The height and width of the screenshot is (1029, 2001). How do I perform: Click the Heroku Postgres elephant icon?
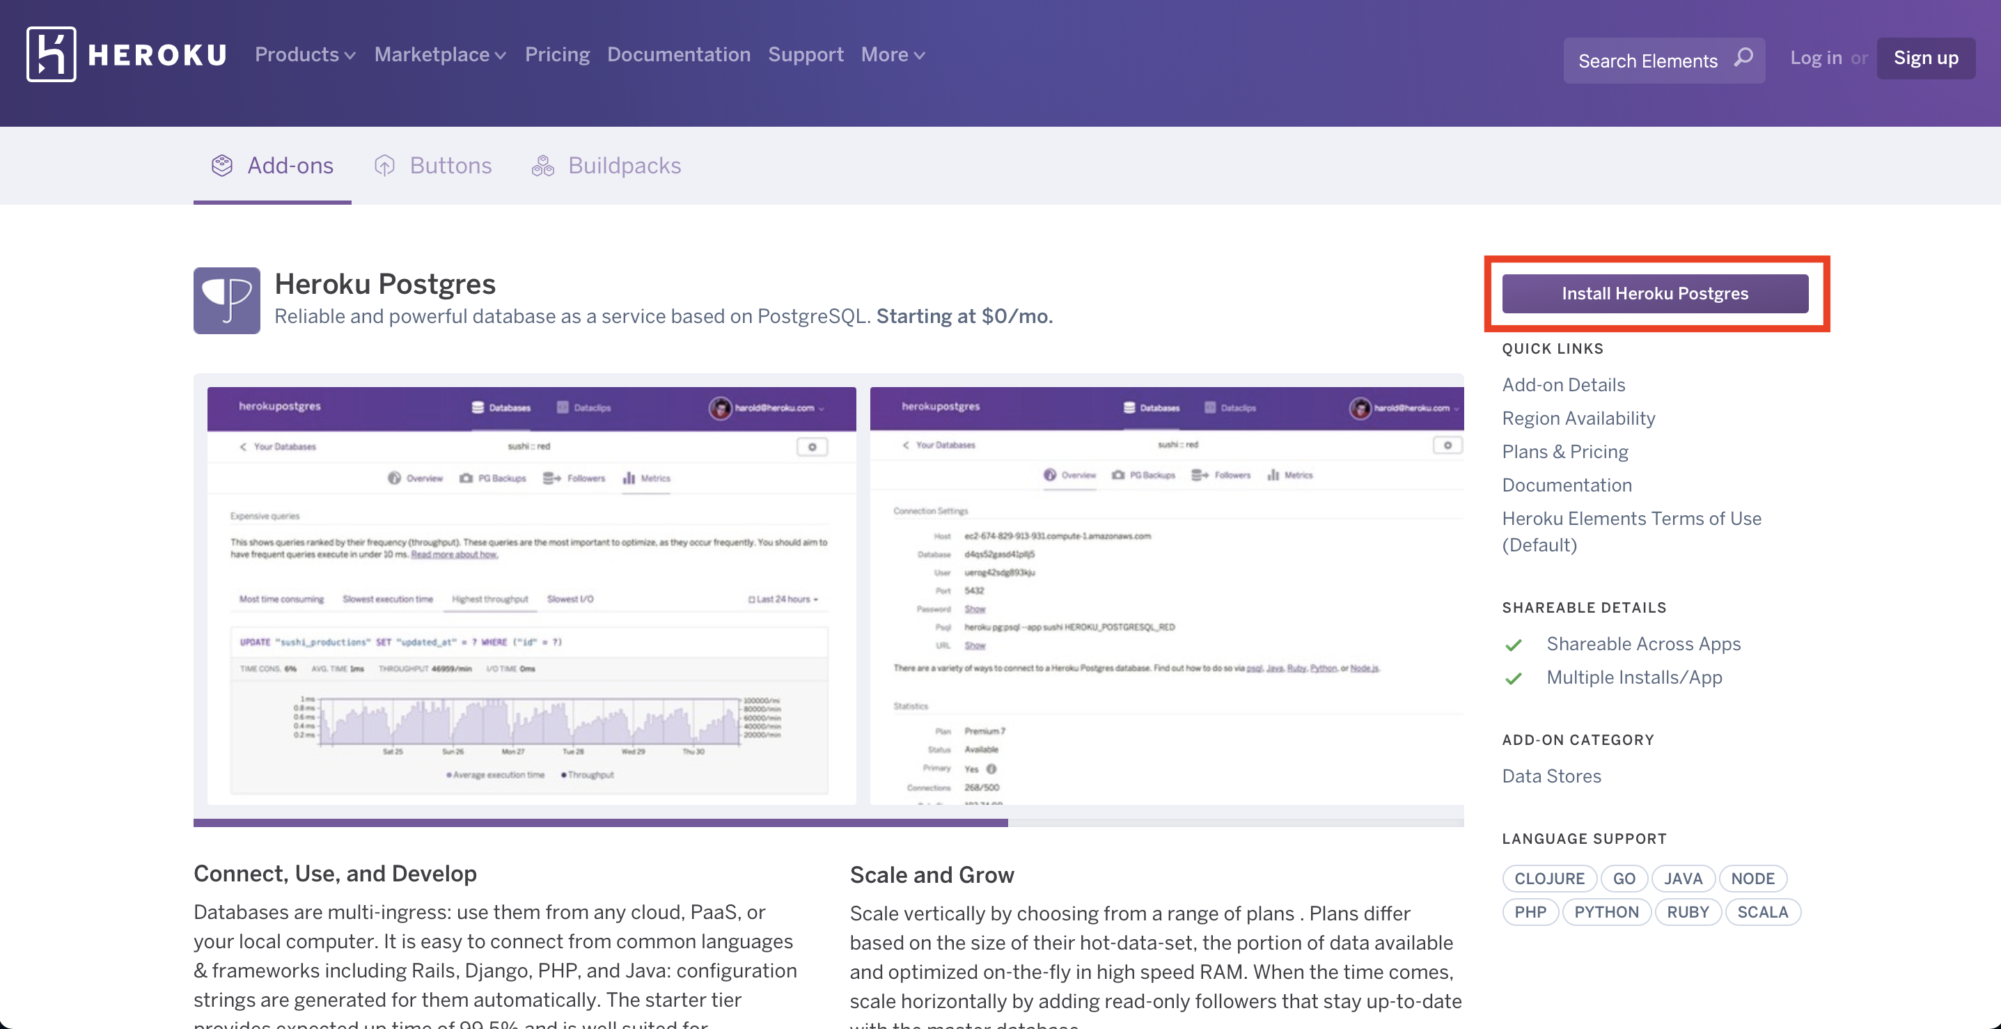(227, 301)
